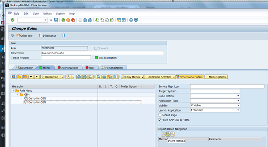Click the info icon in the menu toolbar
Image resolution: width=268 pixels, height=147 pixels.
pos(116,77)
